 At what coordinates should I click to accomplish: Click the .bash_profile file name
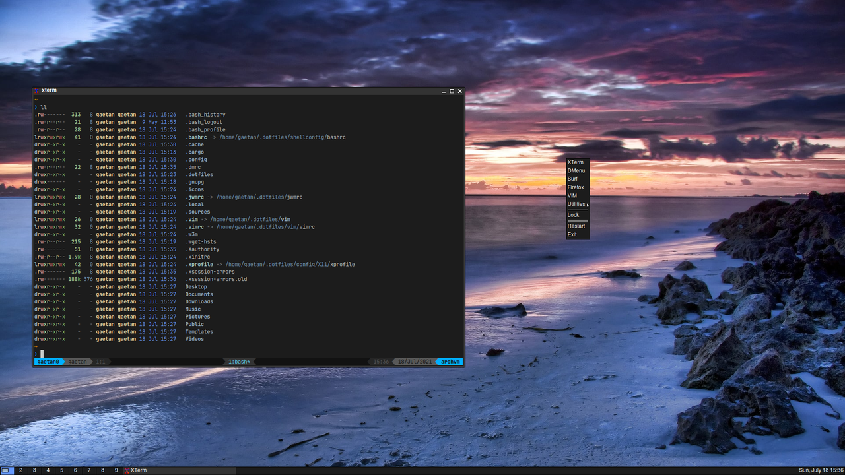point(205,130)
